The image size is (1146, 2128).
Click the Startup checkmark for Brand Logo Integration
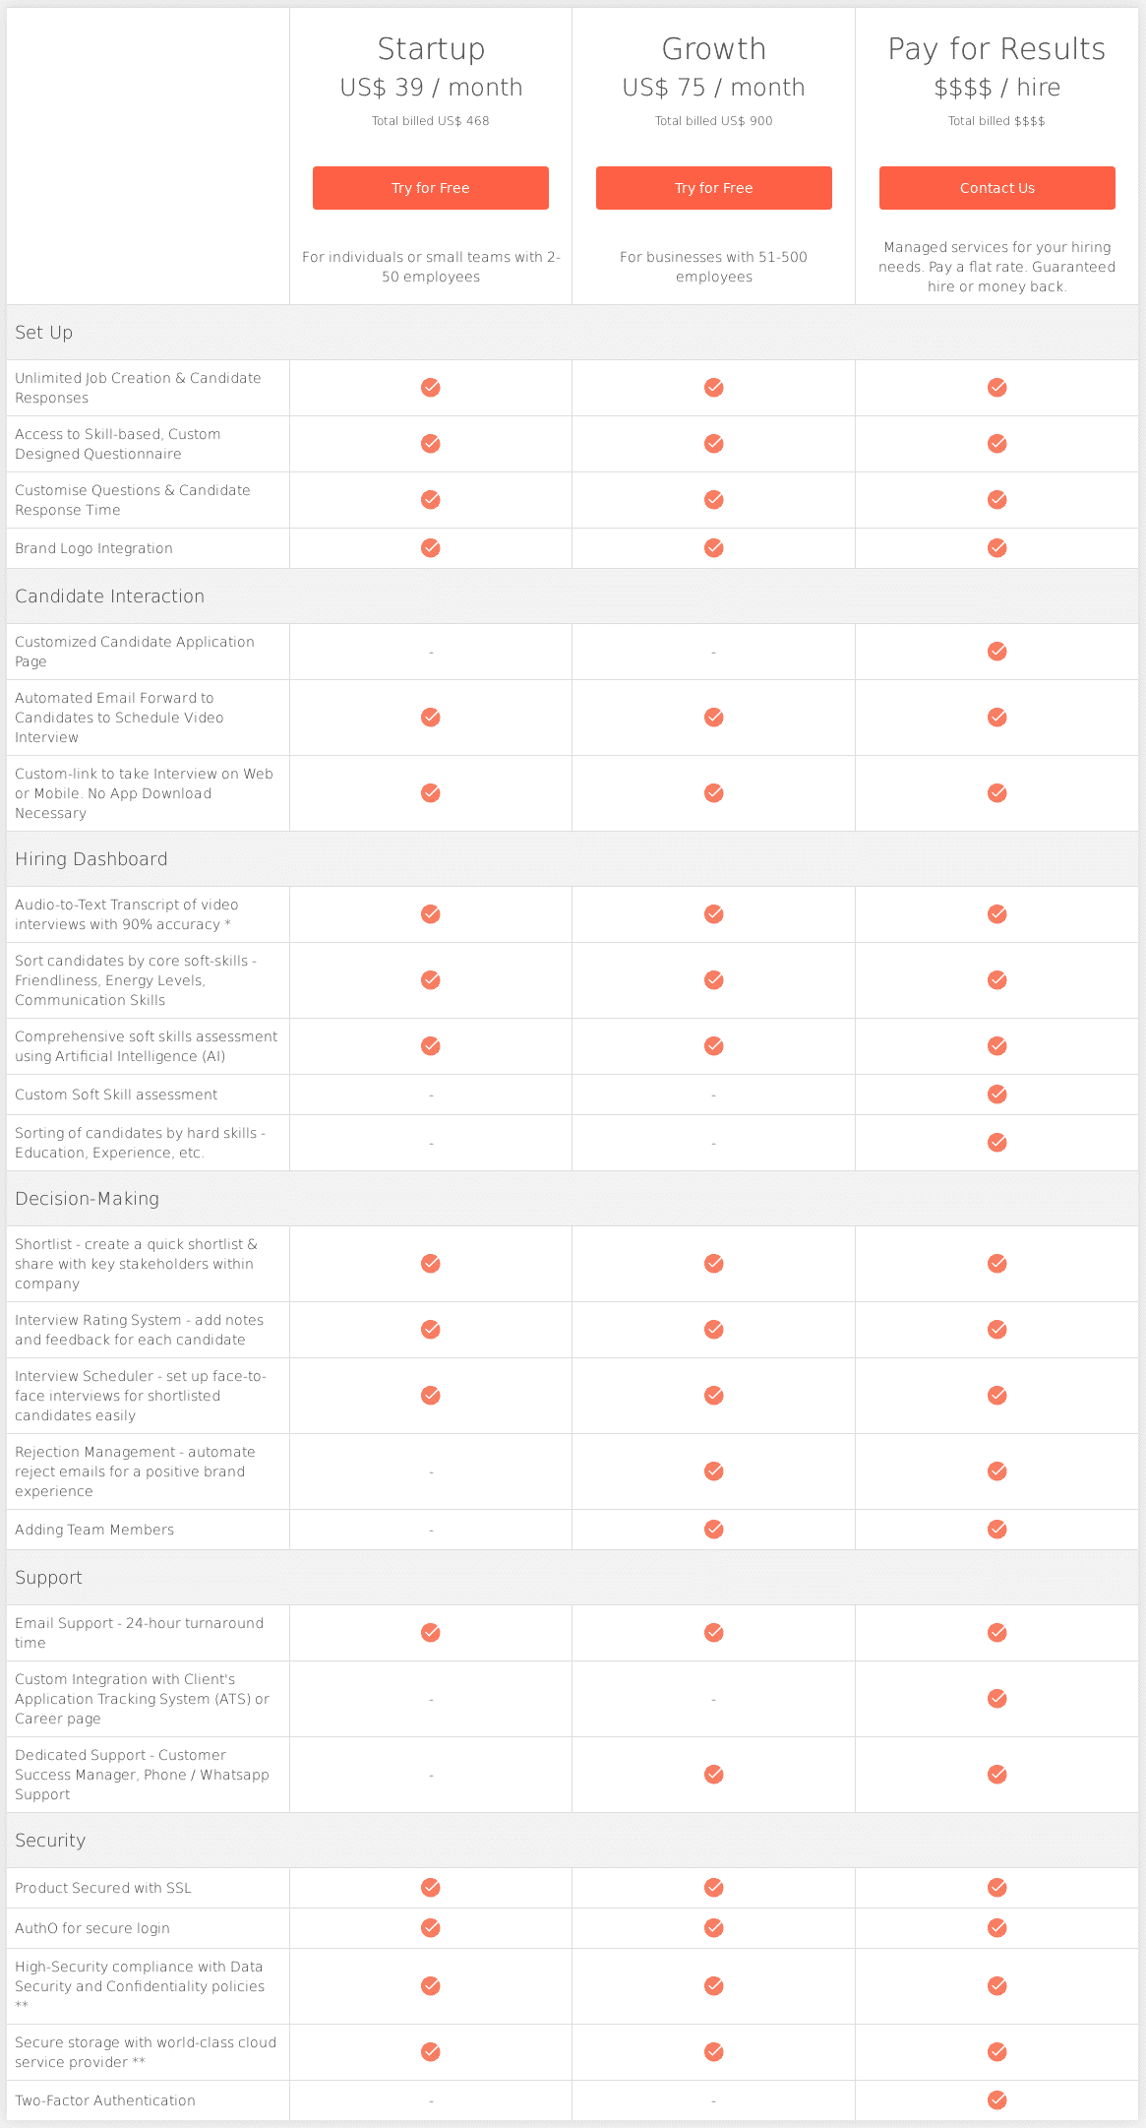(x=430, y=547)
